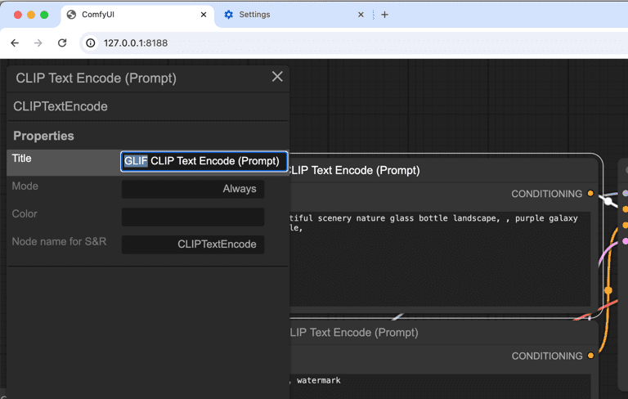Click the lower CONDITIONING label

coord(547,356)
